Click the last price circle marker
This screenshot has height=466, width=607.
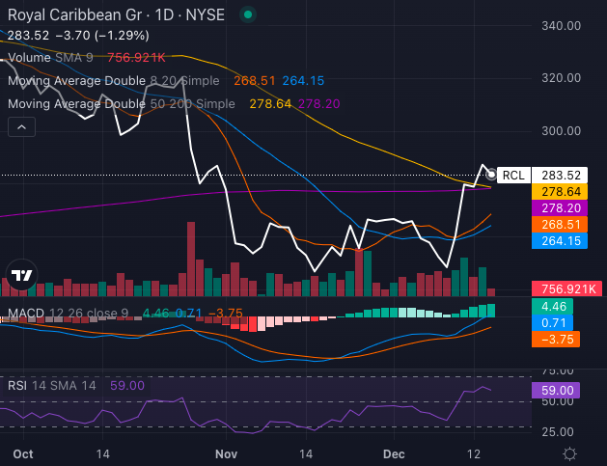pos(491,175)
